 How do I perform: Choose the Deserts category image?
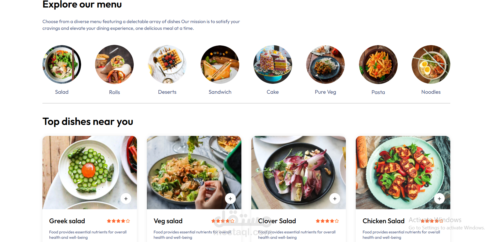(167, 64)
